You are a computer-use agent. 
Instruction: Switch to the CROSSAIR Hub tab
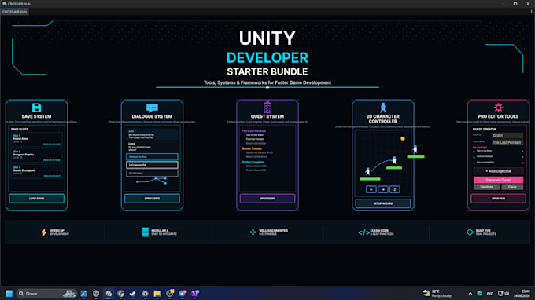click(x=15, y=12)
